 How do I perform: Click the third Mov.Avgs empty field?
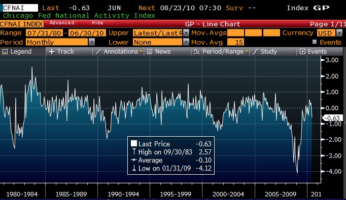(x=271, y=33)
